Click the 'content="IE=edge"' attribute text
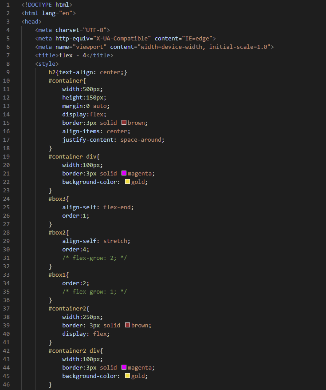326x390 pixels. tap(184, 39)
